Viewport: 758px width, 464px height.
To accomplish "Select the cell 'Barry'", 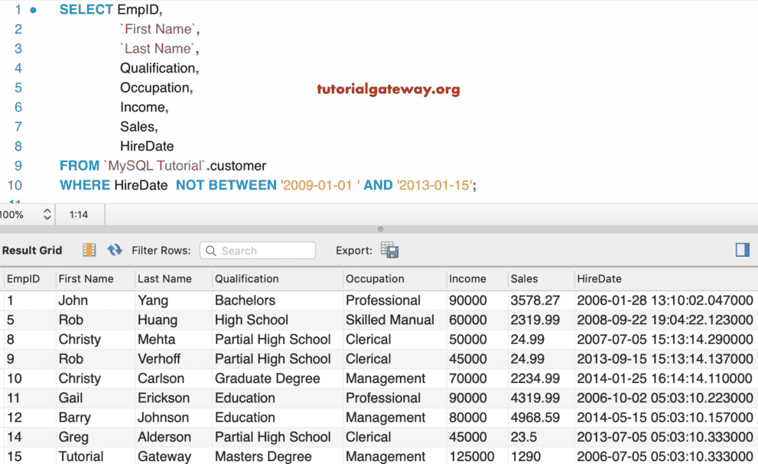I will coord(75,417).
